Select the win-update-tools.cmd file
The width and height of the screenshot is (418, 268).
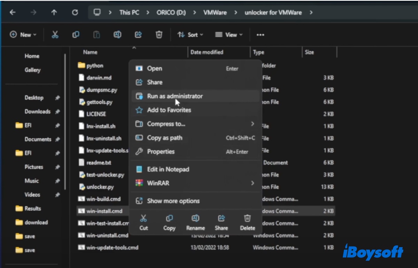[112, 247]
